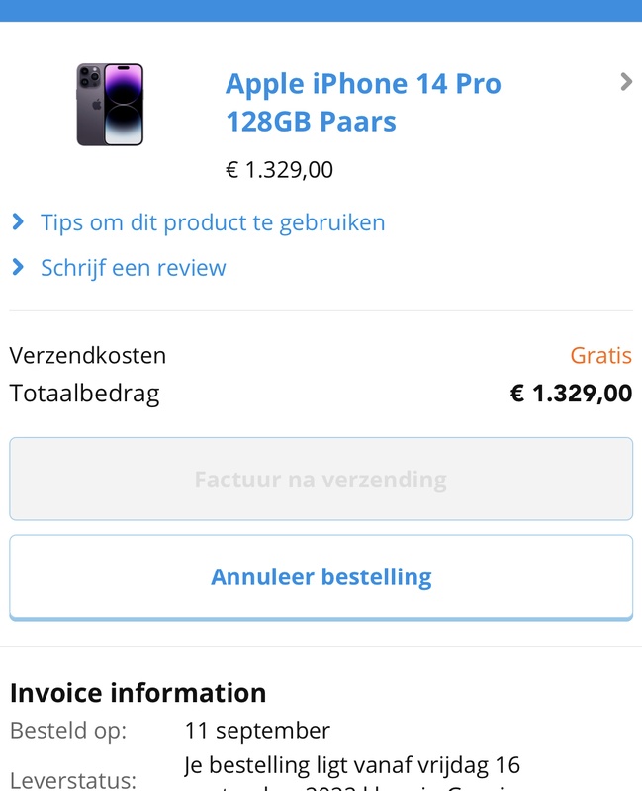The width and height of the screenshot is (642, 791).
Task: Select the bold total amount € 1.329,00
Action: tap(571, 394)
